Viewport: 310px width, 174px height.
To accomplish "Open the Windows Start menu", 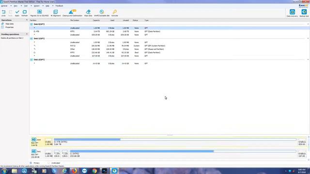I will tap(4, 171).
